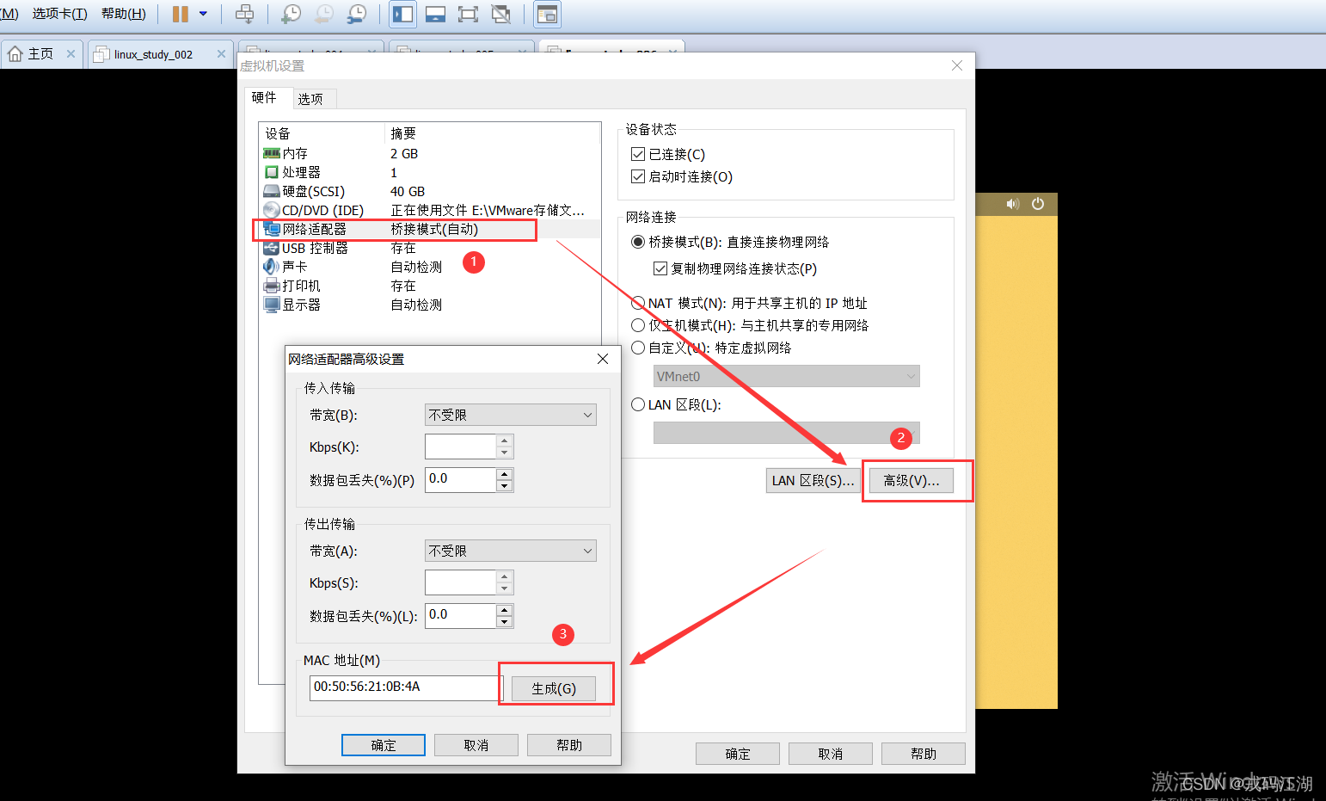Click the outgoing Kbps(S) input field
This screenshot has width=1326, height=801.
[461, 582]
